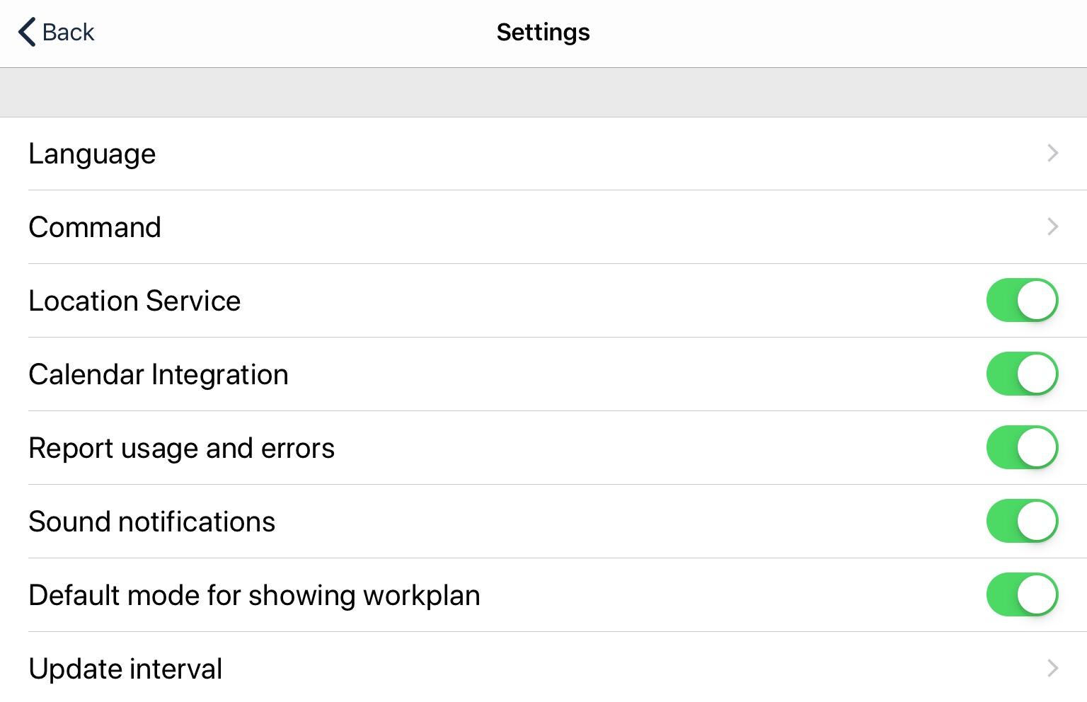Click the gray section header bar

(x=543, y=93)
